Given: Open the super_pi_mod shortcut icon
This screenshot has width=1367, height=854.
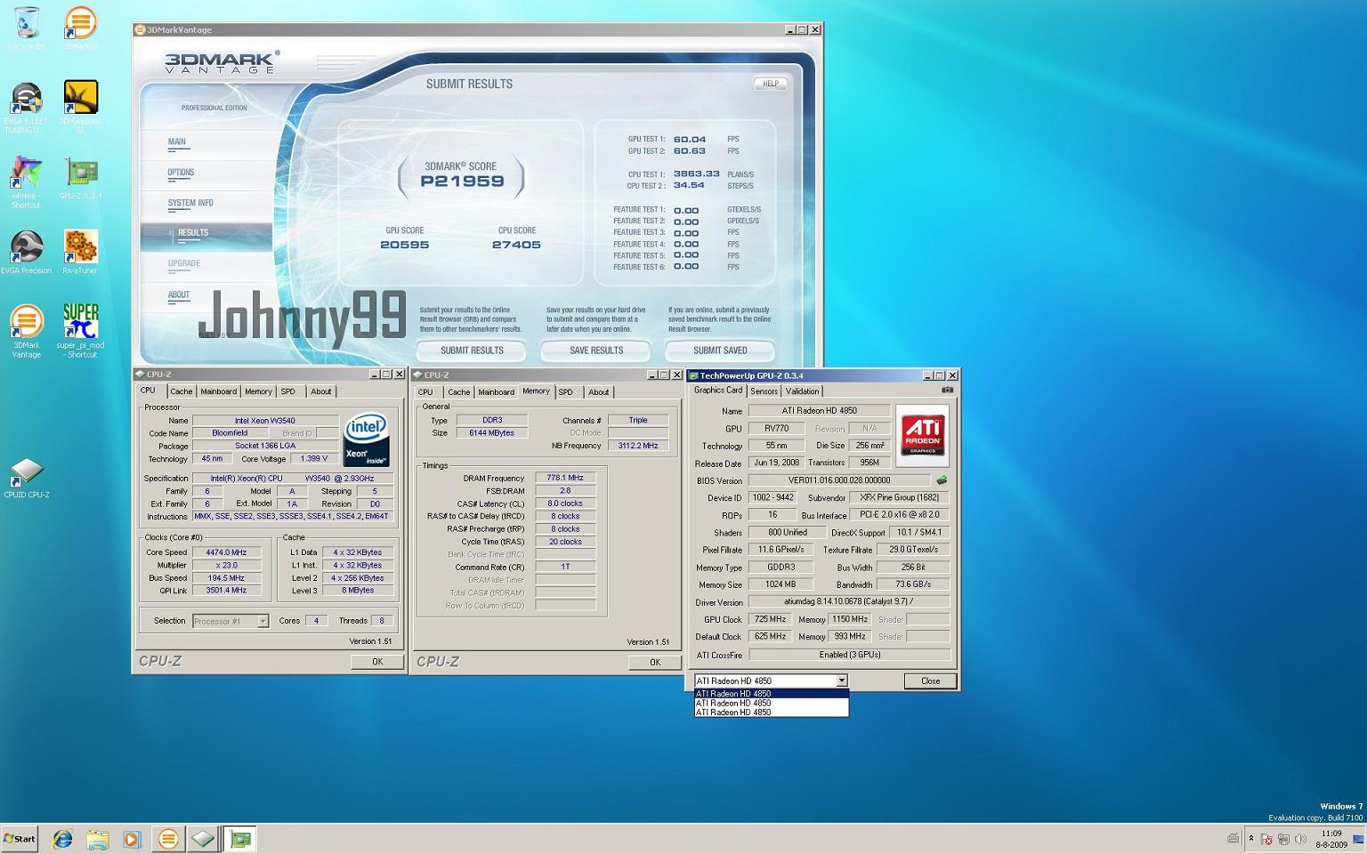Looking at the screenshot, I should pos(80,332).
